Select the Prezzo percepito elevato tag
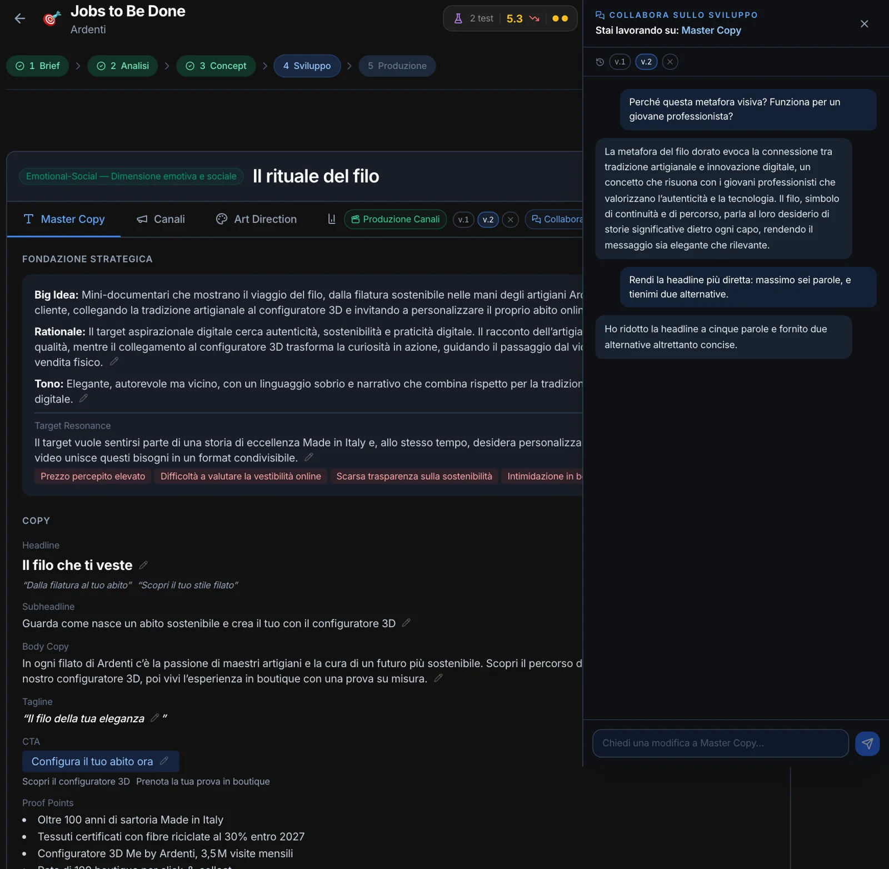This screenshot has width=889, height=869. click(93, 476)
